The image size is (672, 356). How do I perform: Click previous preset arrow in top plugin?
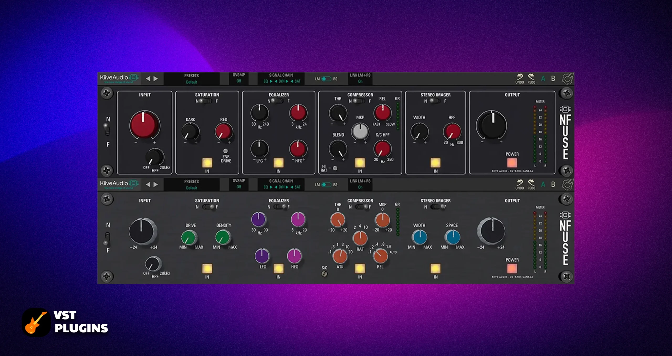point(148,78)
